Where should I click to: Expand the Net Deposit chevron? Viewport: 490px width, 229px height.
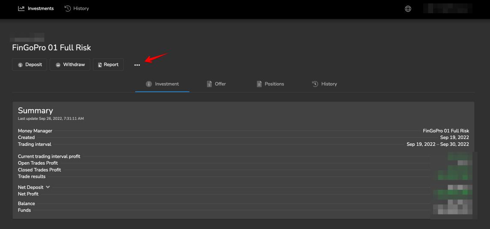(x=48, y=187)
